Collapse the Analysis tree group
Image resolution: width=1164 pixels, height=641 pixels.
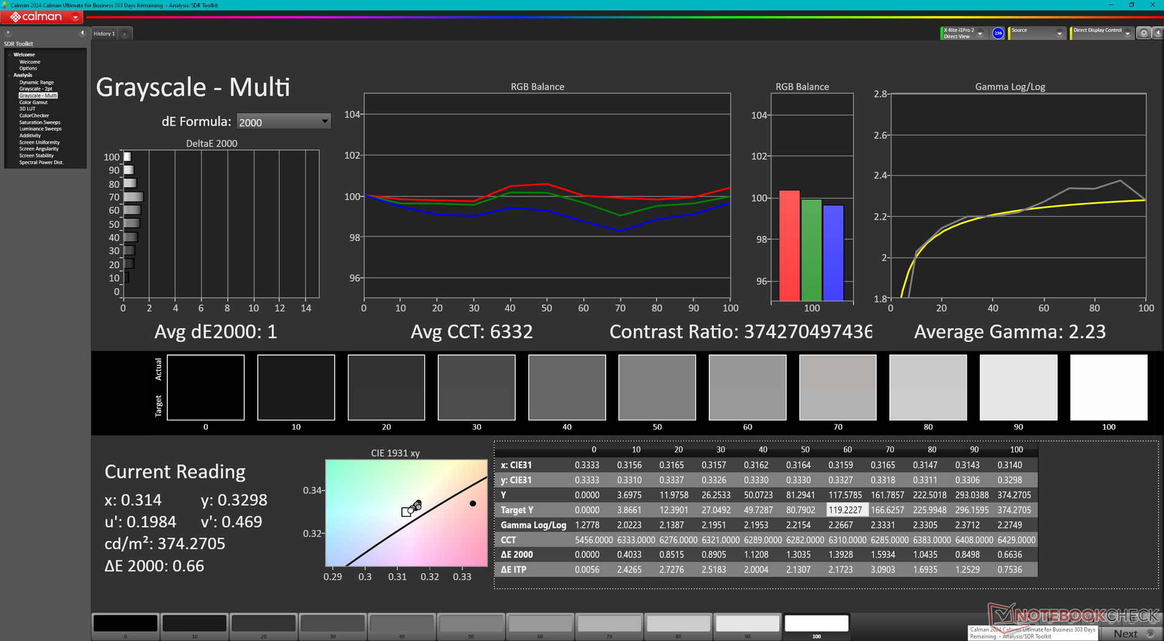[10, 76]
